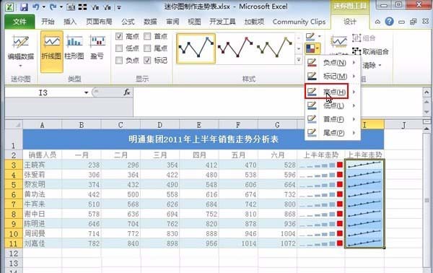
Task: Open the Sparkline Color dropdown arrow
Action: coord(320,37)
